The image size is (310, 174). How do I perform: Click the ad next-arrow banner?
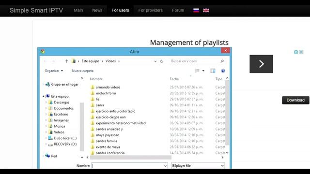[x=261, y=64]
